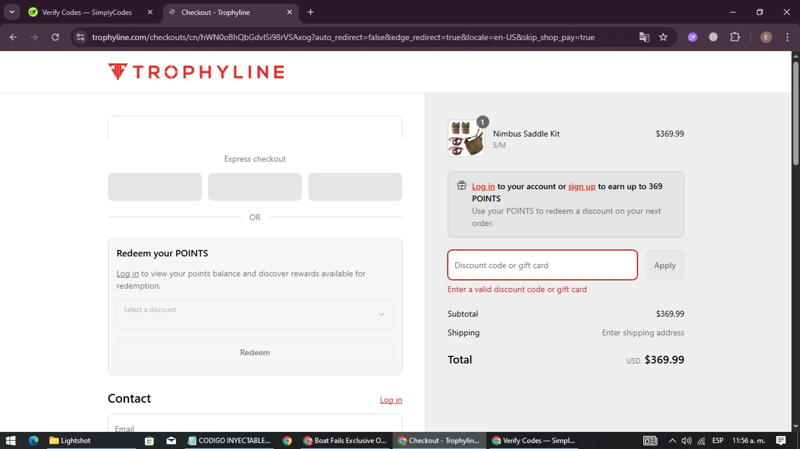This screenshot has height=449, width=800.
Task: Expand the Select a discount dropdown
Action: coord(255,314)
